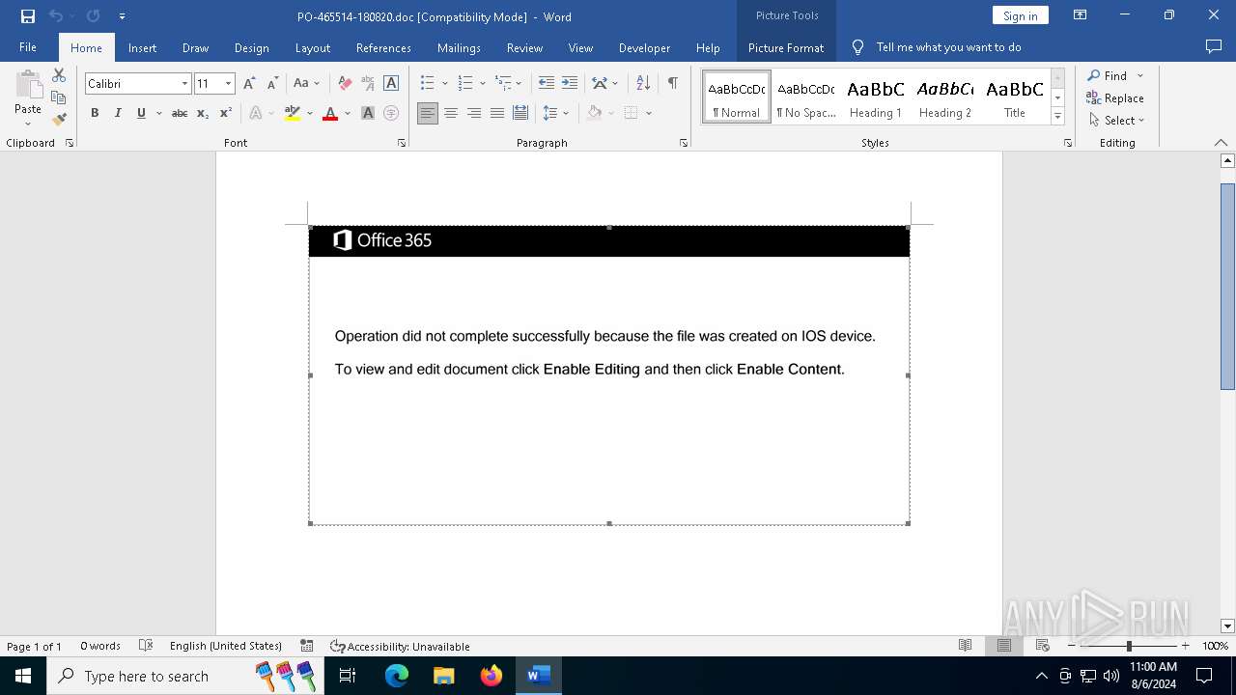The image size is (1236, 695).
Task: Click Find in Editing group
Action: (1107, 75)
